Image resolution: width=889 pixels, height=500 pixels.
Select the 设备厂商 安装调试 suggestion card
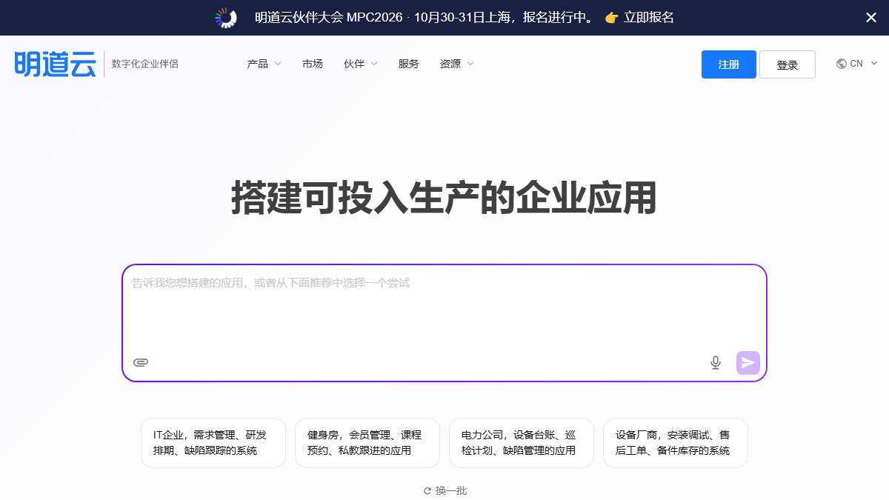tap(676, 443)
